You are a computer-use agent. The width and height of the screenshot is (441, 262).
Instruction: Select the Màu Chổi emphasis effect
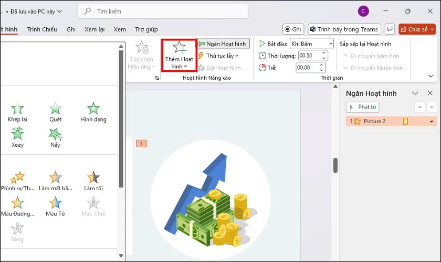point(93,206)
